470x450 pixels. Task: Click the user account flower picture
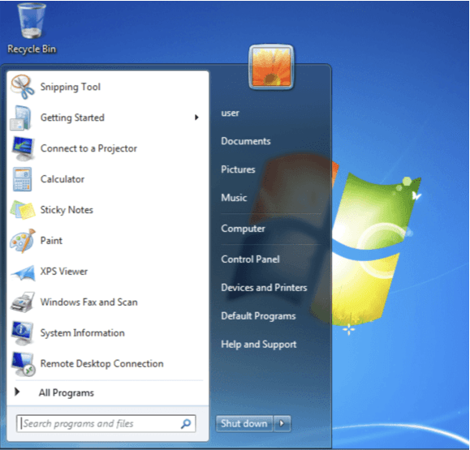click(x=271, y=67)
